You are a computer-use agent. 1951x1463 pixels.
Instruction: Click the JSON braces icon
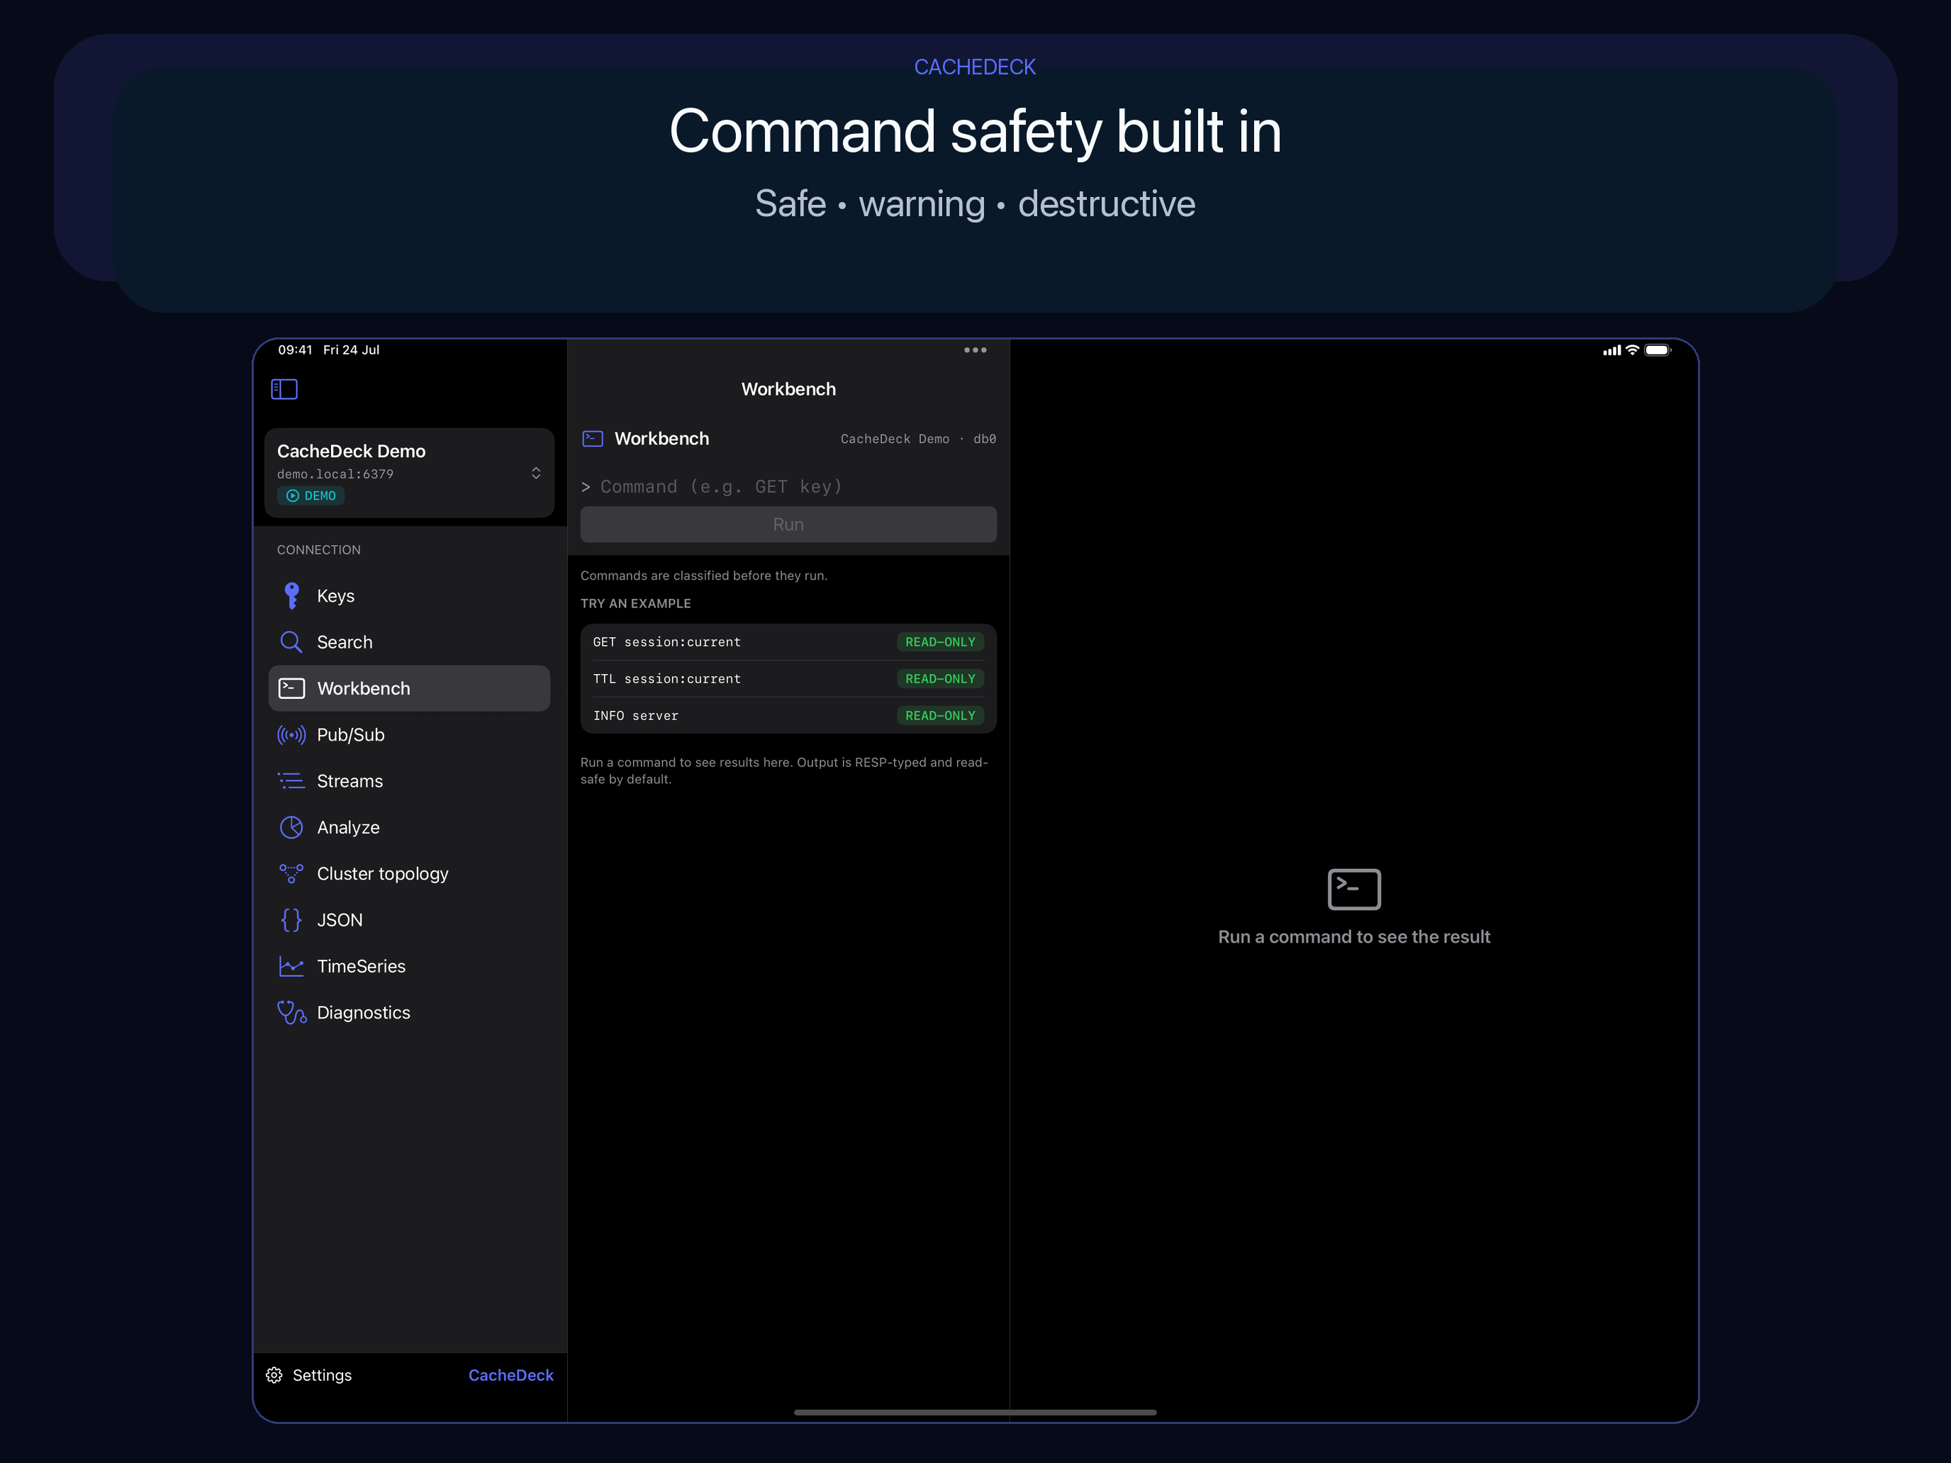[291, 920]
